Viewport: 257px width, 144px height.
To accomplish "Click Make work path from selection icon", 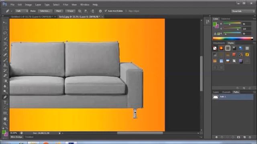I will coord(233,137).
